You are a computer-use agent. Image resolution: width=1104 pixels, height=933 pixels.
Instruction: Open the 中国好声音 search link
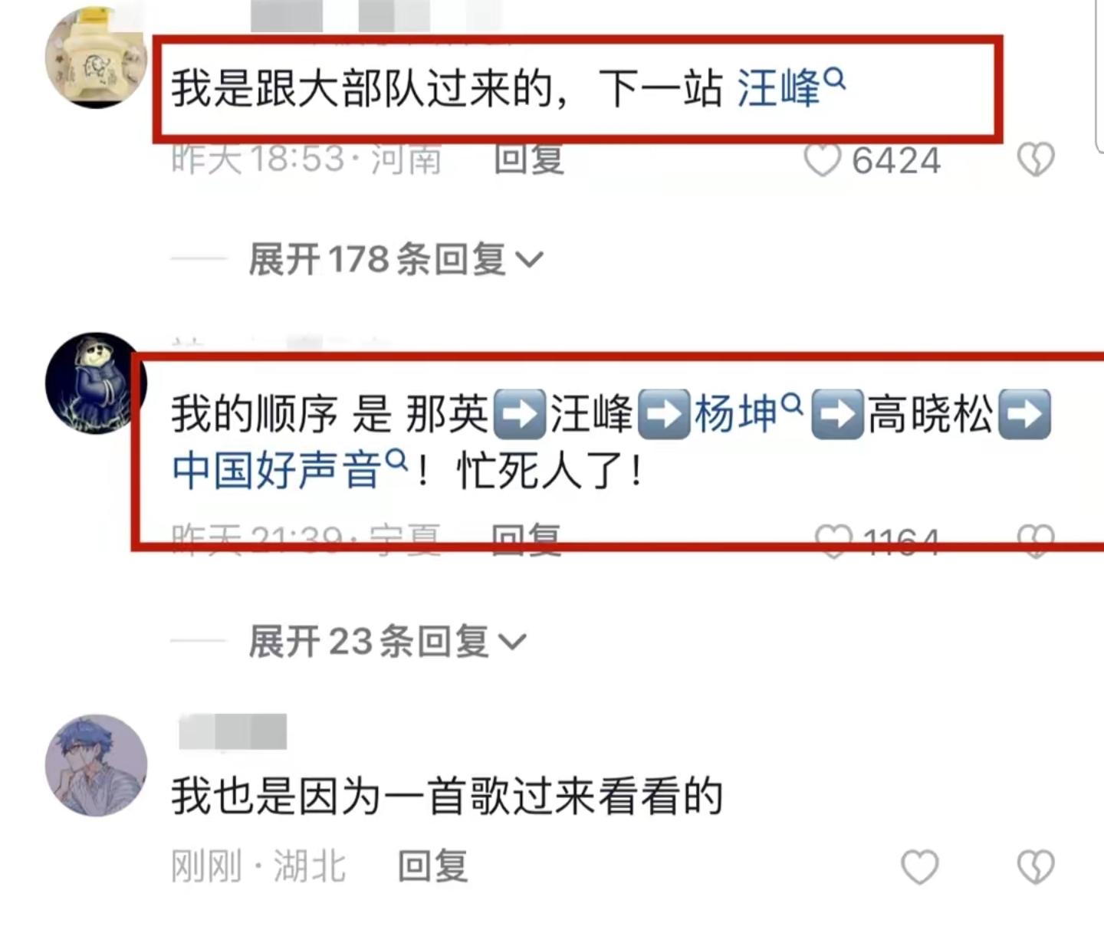click(278, 469)
